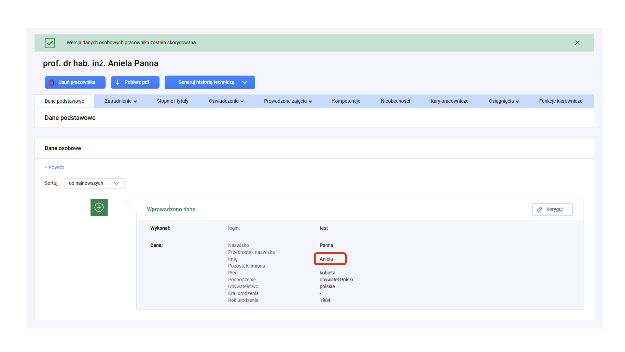Click the Wprowadzono dane heading

point(171,209)
